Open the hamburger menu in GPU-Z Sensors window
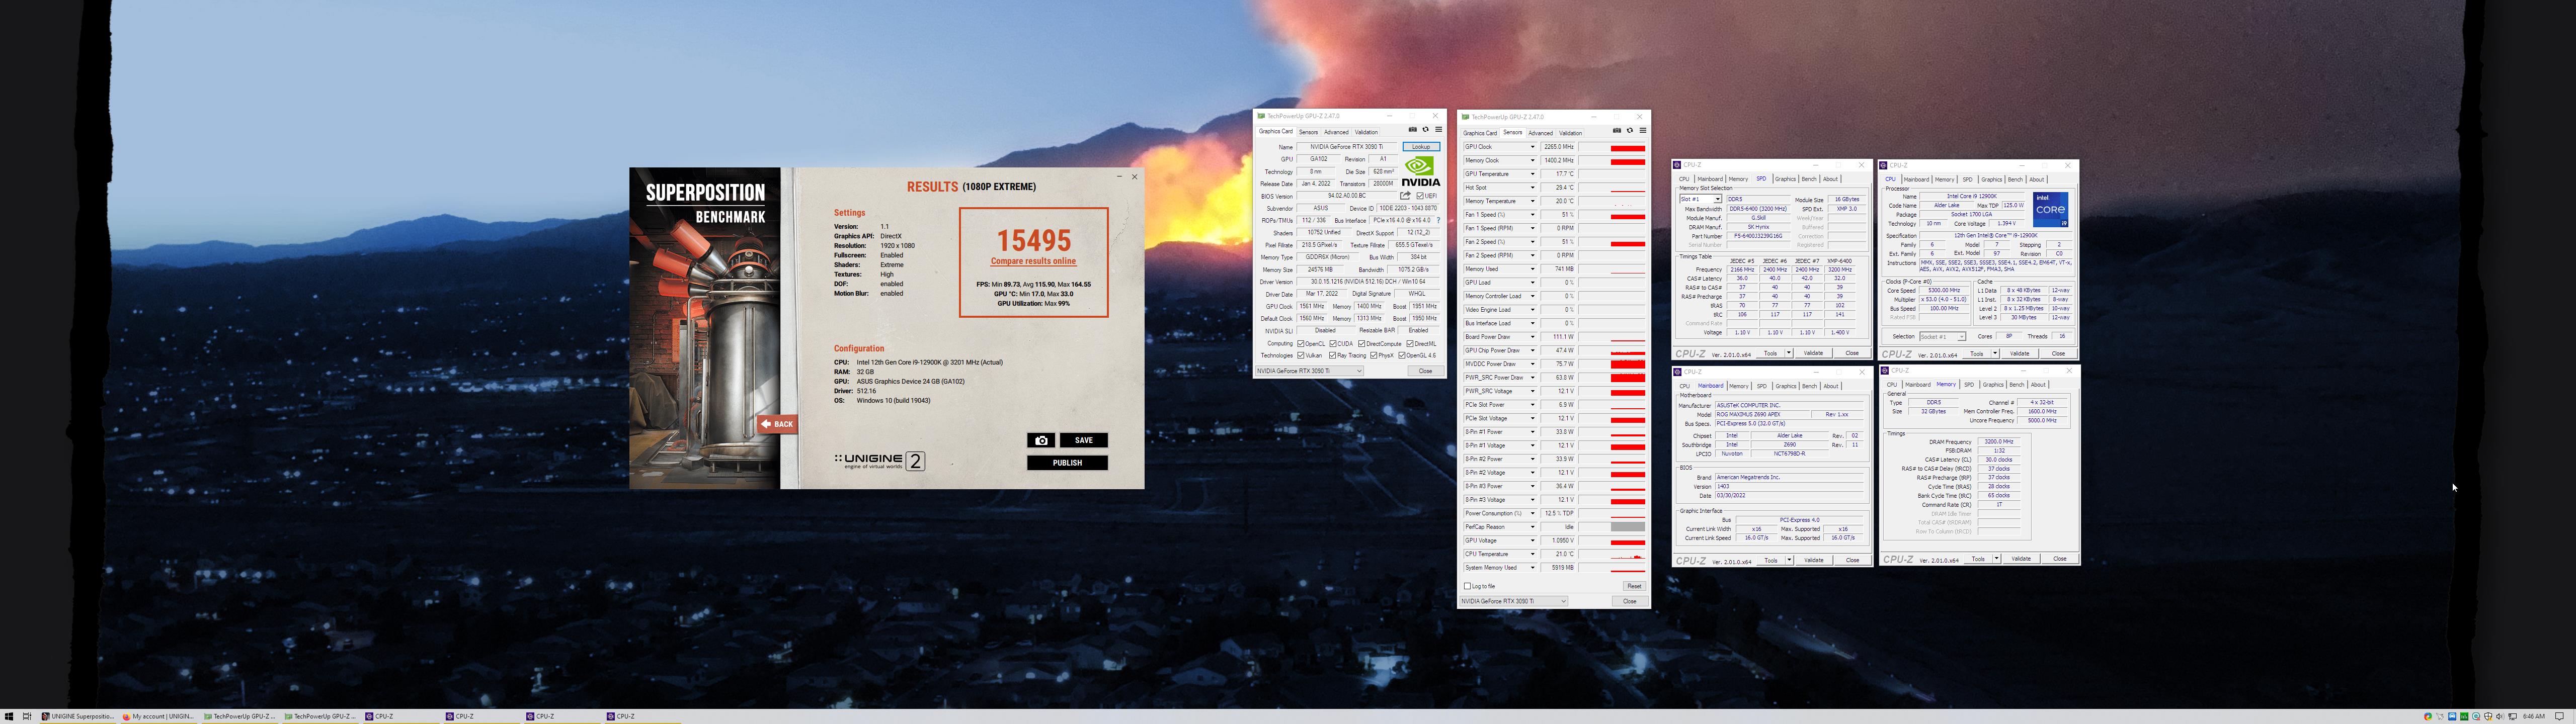This screenshot has width=2576, height=724. (x=1643, y=131)
